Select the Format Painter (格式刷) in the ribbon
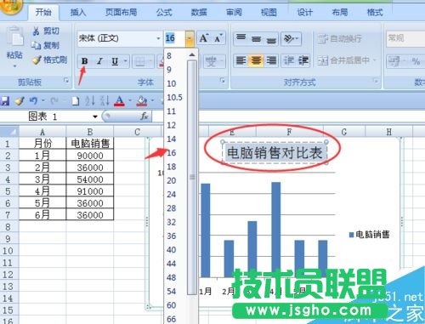Image resolution: width=425 pixels, height=324 pixels. coord(49,60)
